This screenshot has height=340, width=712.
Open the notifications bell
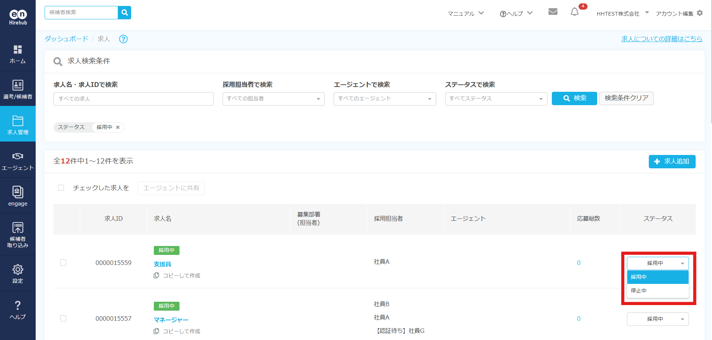(x=575, y=12)
